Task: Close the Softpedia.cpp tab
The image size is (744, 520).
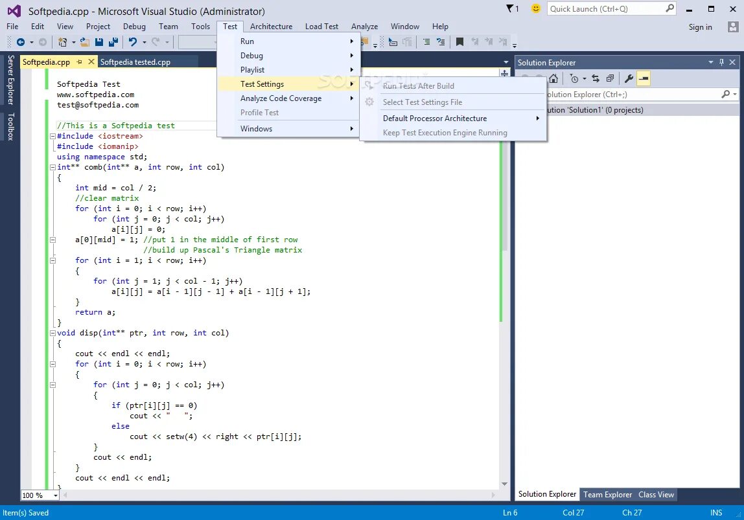Action: [x=91, y=62]
